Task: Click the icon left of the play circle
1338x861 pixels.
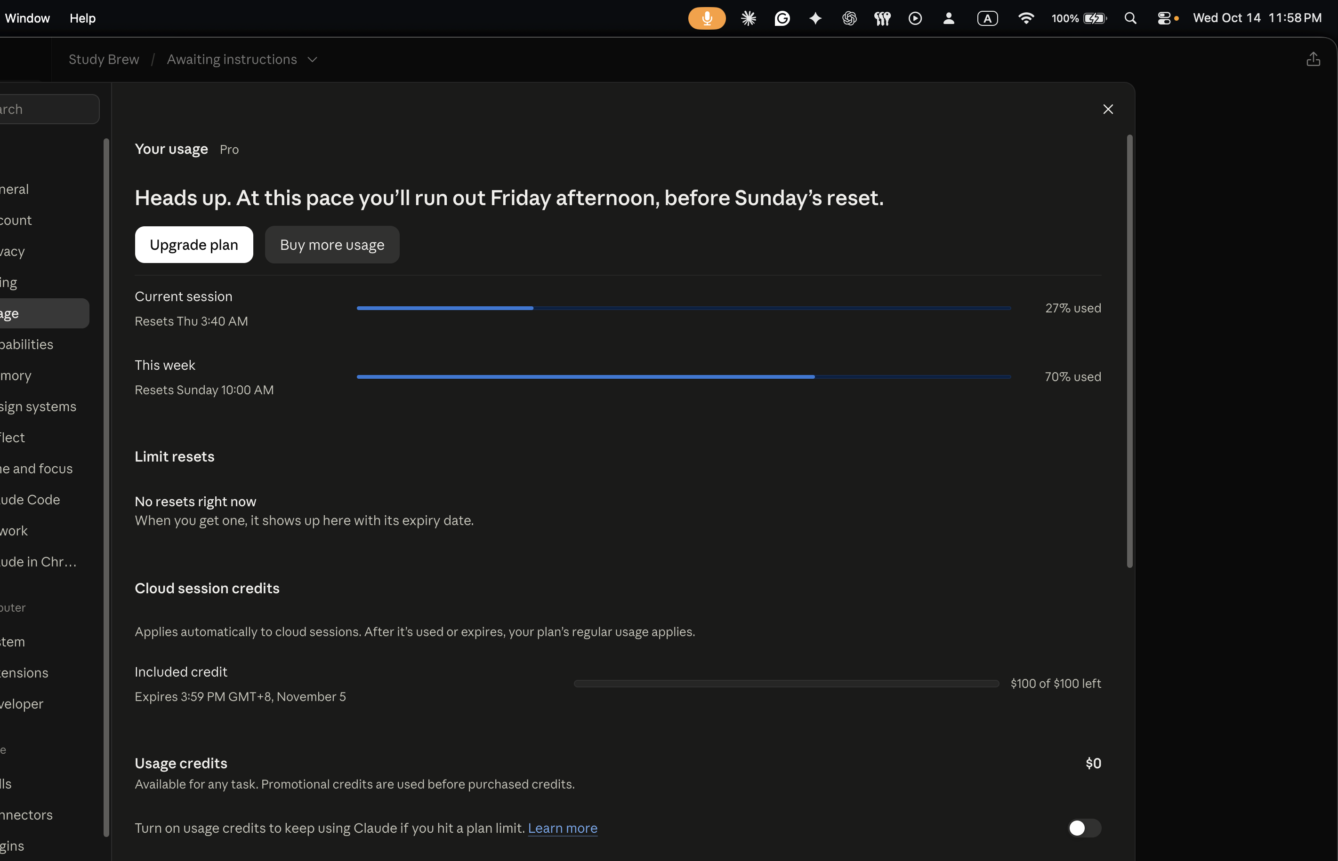Action: tap(882, 18)
